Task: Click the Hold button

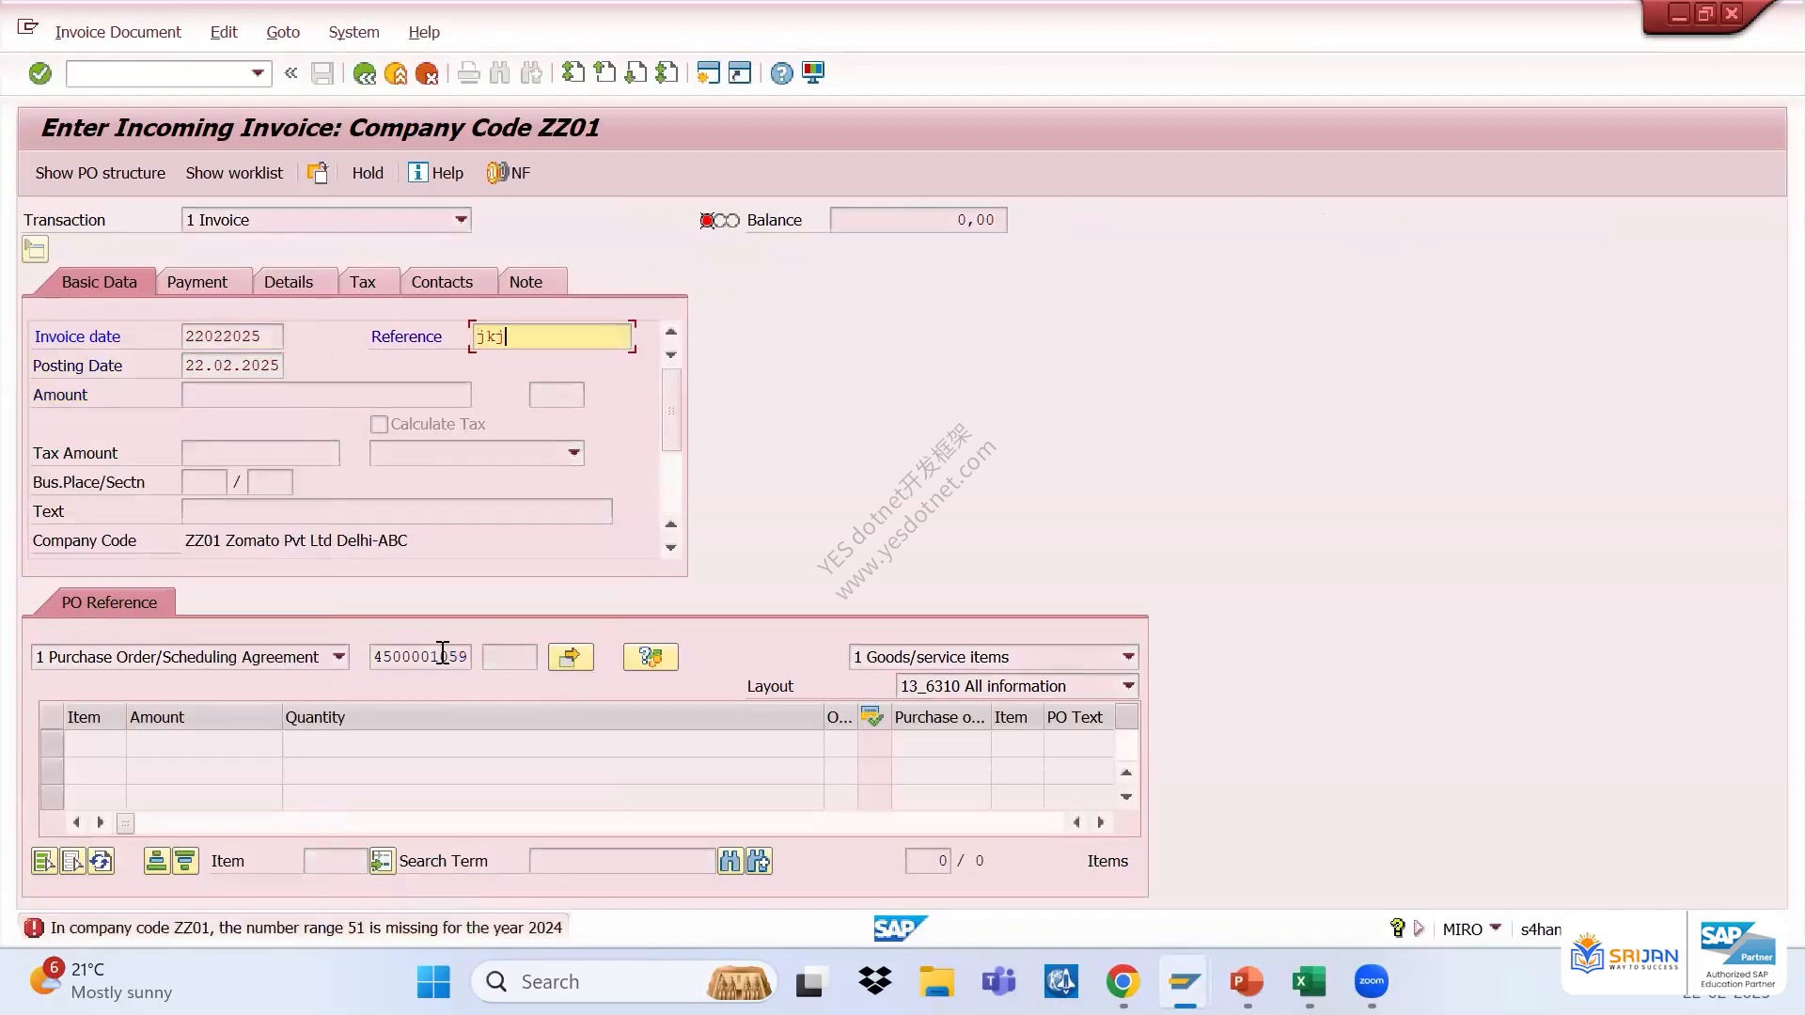Action: point(368,173)
